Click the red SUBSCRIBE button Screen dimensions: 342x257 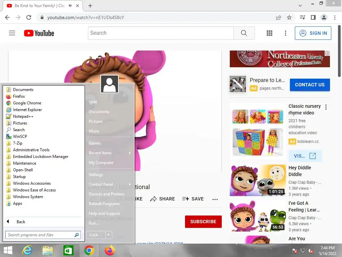[x=203, y=222]
